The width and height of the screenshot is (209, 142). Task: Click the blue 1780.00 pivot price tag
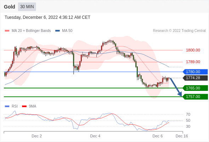pos(195,72)
